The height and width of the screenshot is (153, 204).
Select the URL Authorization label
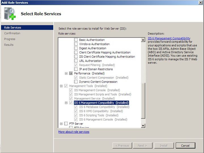pos(90,61)
